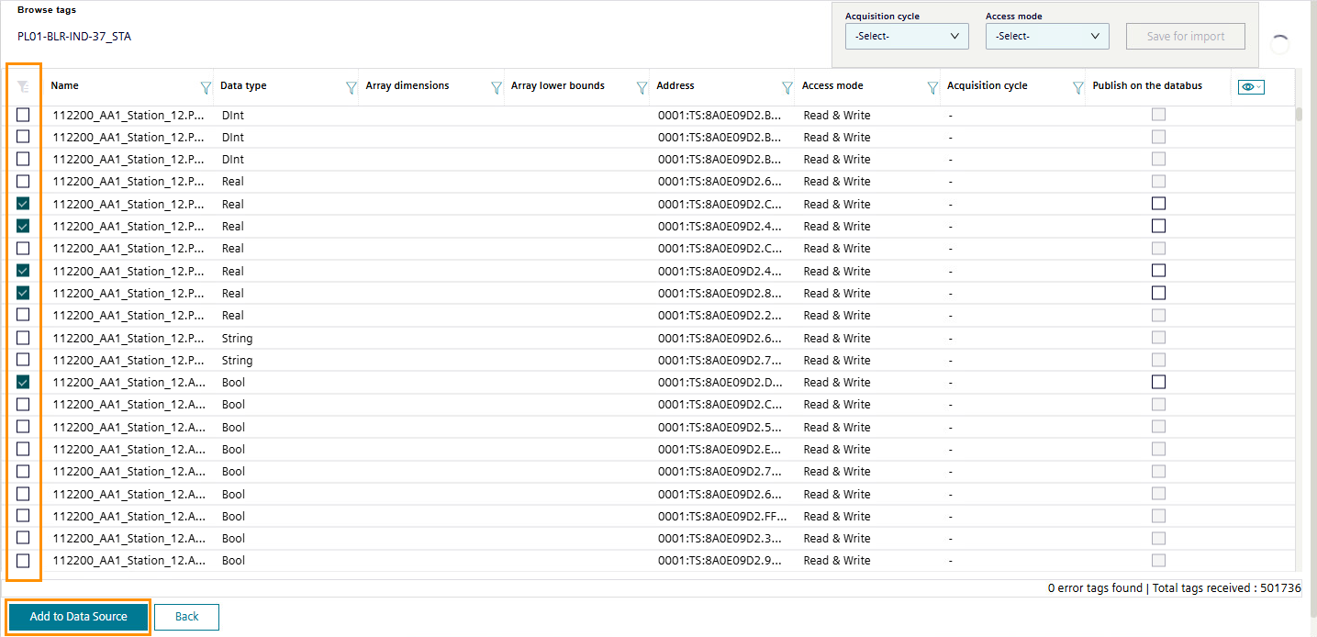Check the first String tag row

coord(23,338)
